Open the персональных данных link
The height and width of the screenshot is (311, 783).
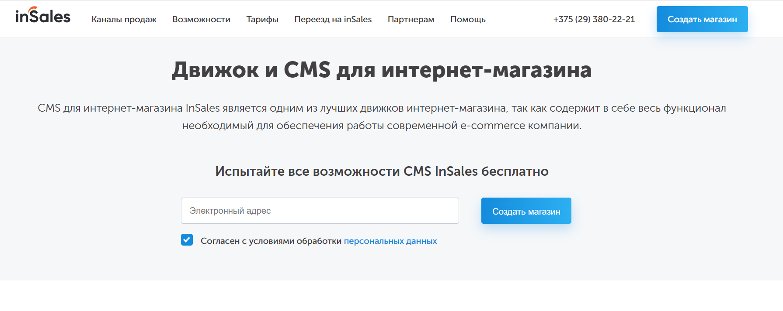pos(390,241)
